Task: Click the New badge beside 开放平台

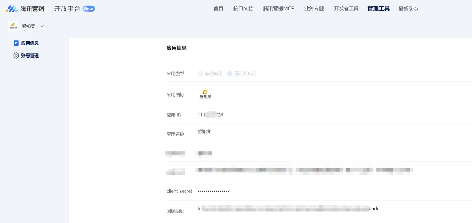Action: click(x=88, y=9)
